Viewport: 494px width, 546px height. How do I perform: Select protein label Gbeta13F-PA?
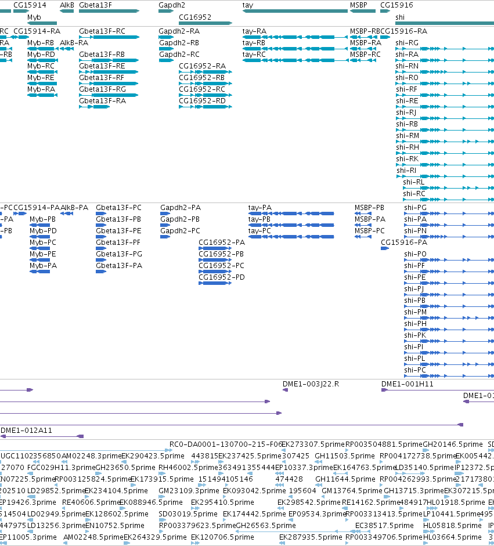119,266
